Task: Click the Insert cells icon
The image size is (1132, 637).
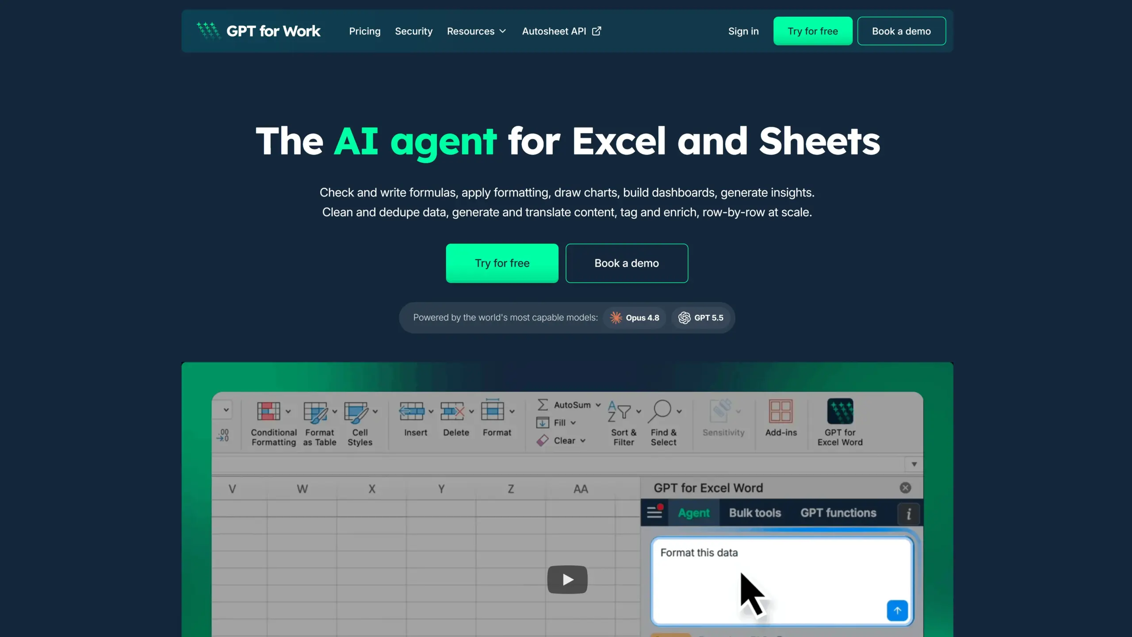Action: pos(412,411)
